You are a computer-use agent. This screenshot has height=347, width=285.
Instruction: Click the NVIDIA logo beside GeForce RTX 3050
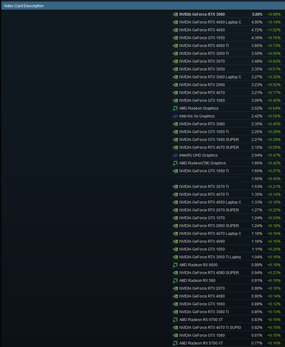pyautogui.click(x=175, y=69)
